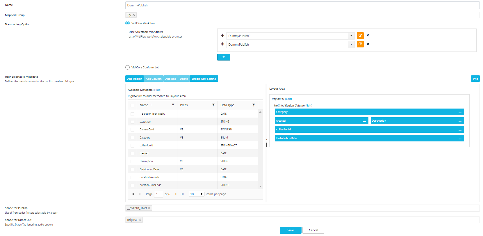Expand the DummyPublish workflow dropdown
This screenshot has width=483, height=236.
pos(351,45)
